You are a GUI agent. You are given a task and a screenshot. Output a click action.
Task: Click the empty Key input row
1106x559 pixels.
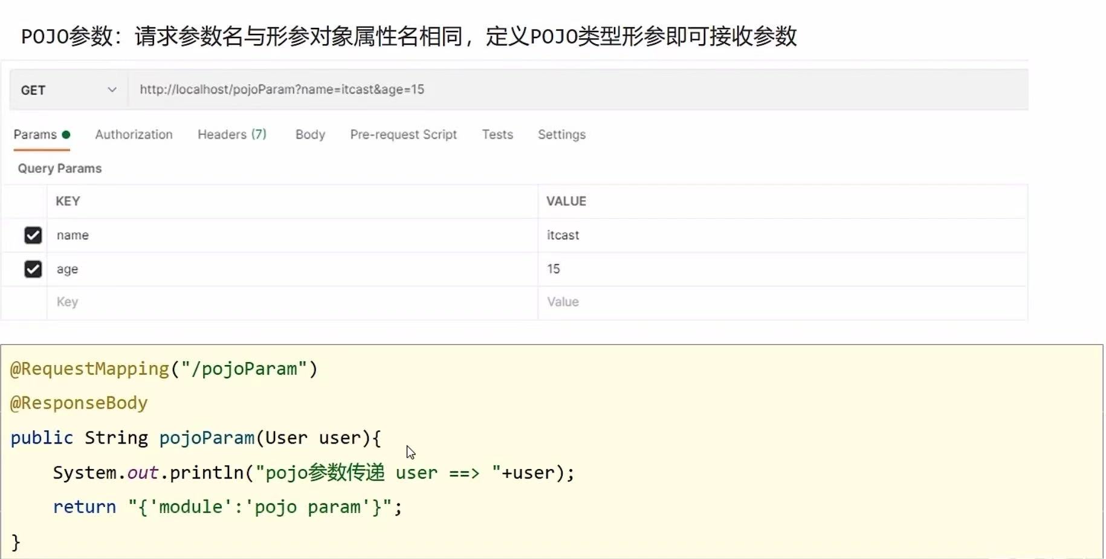181,302
